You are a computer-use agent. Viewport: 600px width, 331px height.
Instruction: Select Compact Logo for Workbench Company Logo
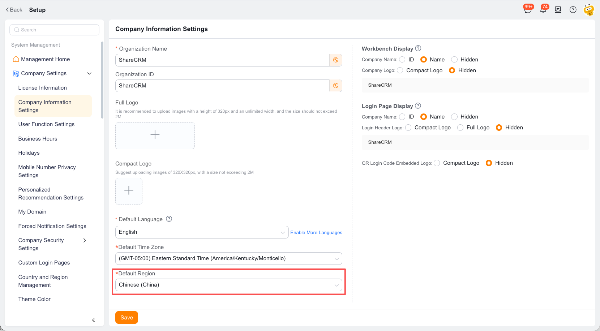click(400, 70)
